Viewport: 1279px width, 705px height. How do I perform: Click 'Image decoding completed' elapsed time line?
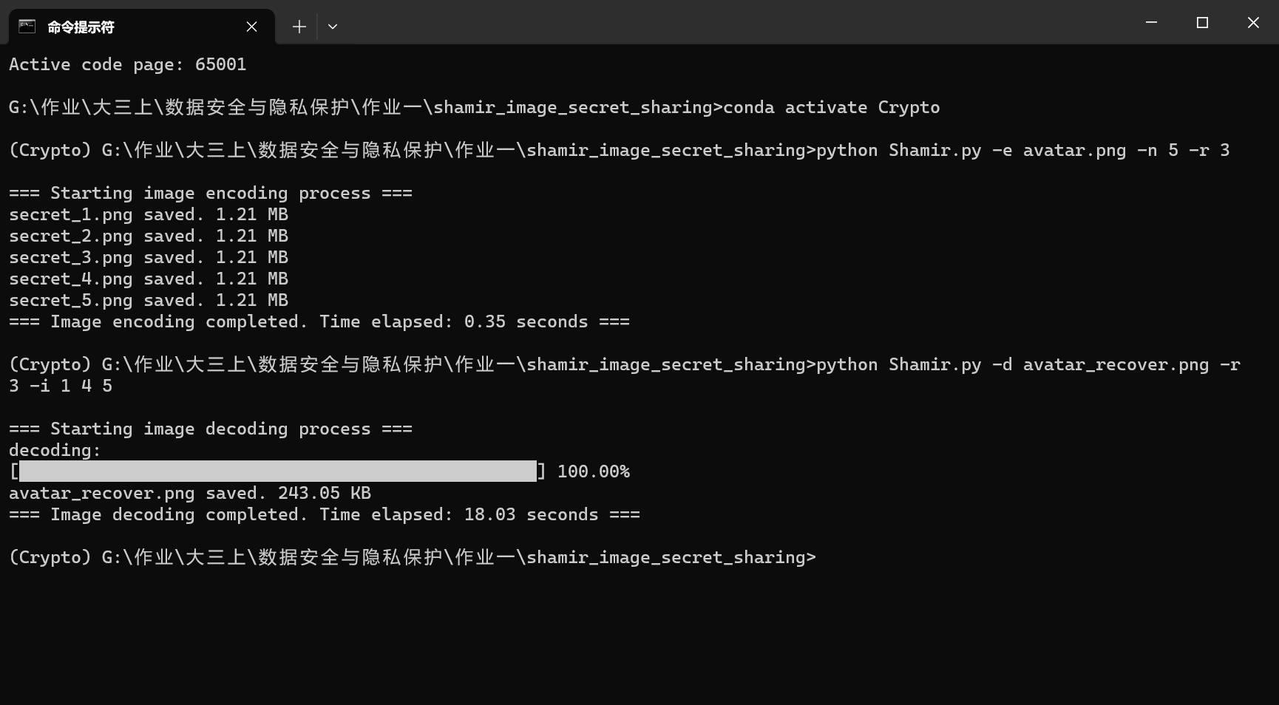[x=325, y=514]
